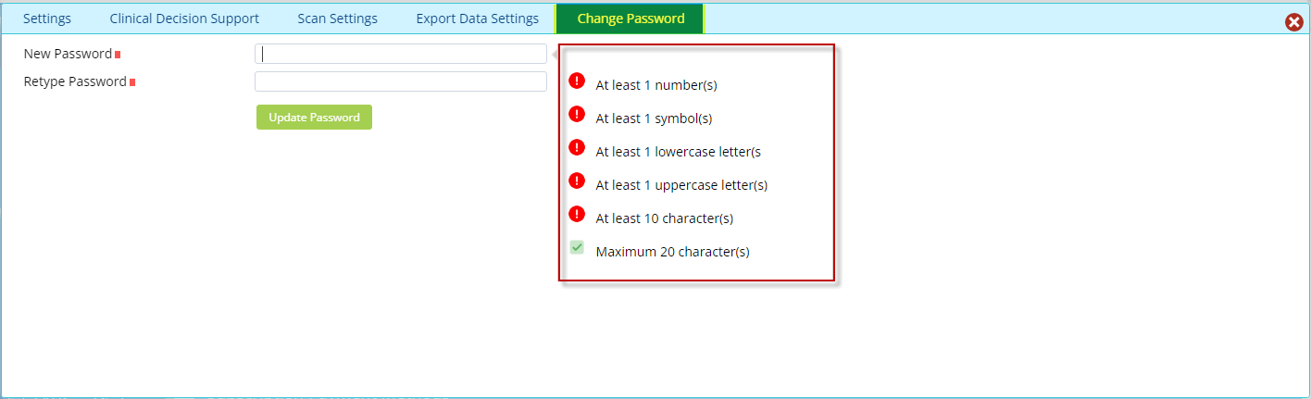
Task: Click the Retype Password input field
Action: (x=401, y=81)
